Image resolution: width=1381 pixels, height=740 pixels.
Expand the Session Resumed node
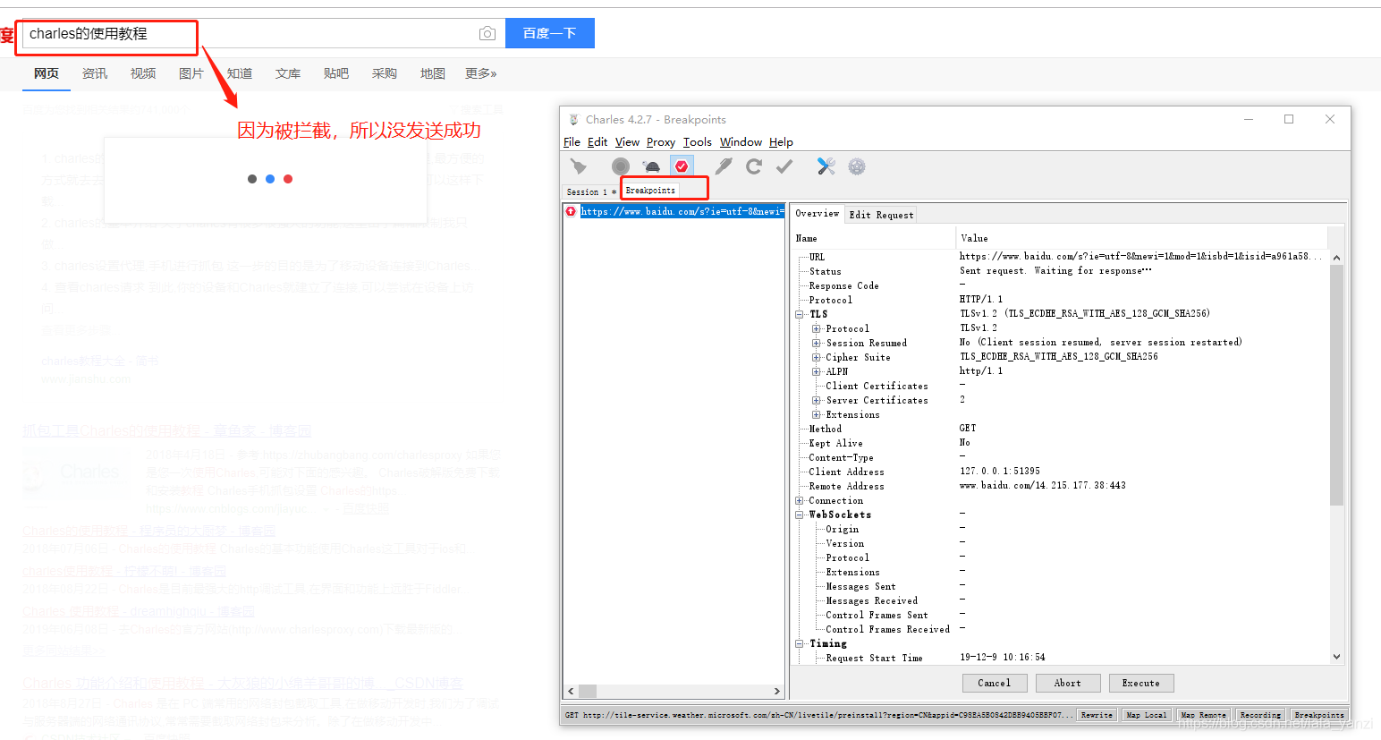click(816, 343)
